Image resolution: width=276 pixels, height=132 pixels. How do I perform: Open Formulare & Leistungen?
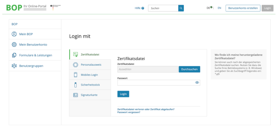[35, 55]
